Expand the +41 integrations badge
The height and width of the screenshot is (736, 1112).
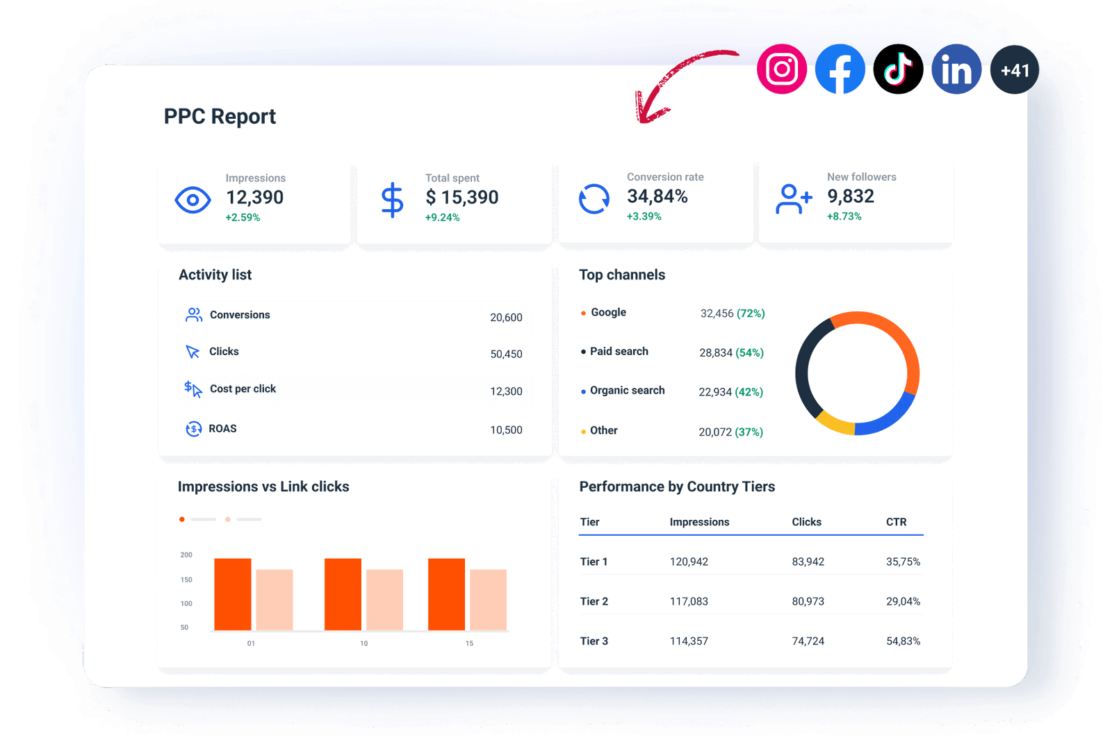(1015, 69)
